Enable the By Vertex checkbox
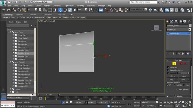This screenshot has width=193, height=108. [168, 67]
